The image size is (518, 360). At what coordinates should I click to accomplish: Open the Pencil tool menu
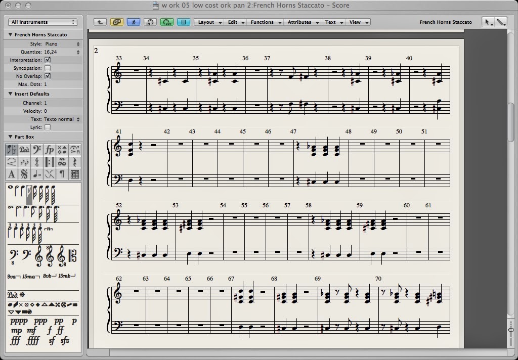pyautogui.click(x=500, y=22)
